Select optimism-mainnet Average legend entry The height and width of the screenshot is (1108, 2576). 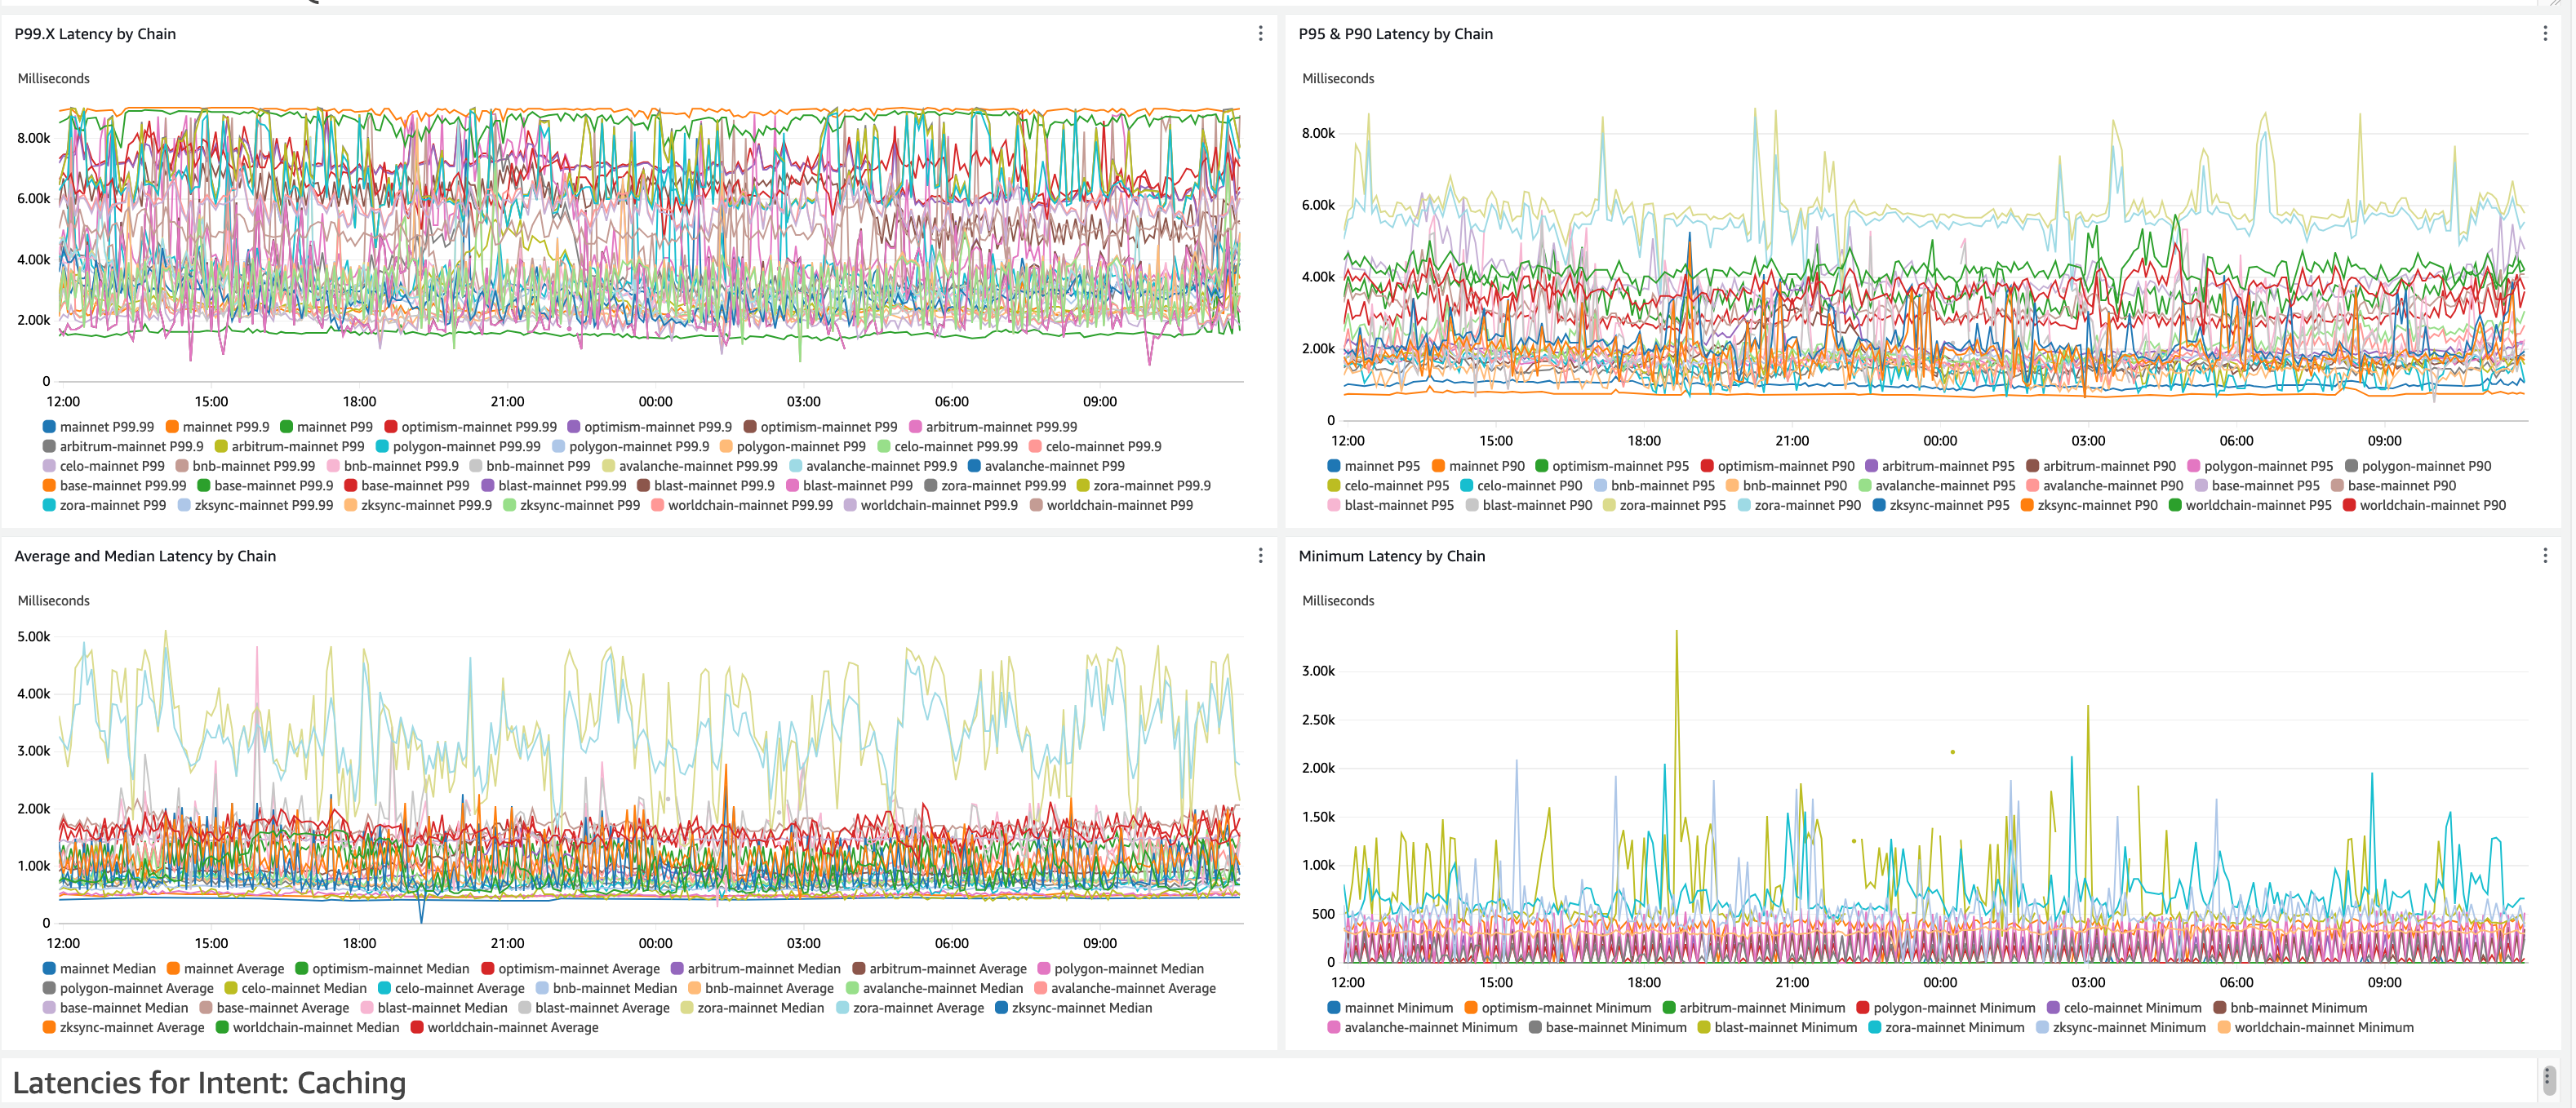(x=570, y=969)
